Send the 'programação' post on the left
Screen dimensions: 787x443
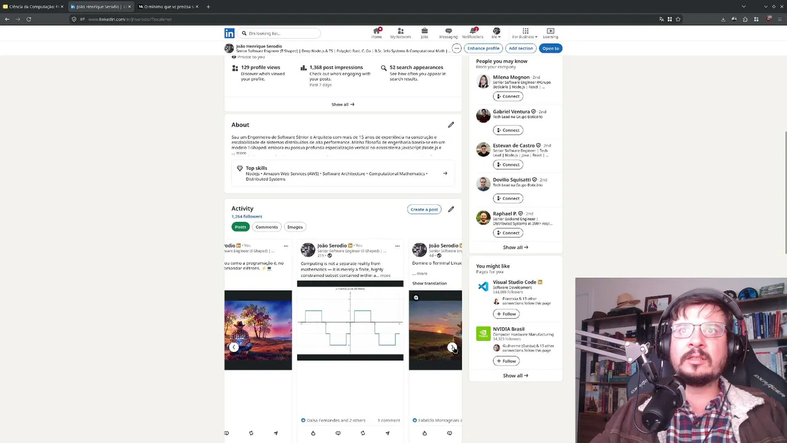[275, 433]
